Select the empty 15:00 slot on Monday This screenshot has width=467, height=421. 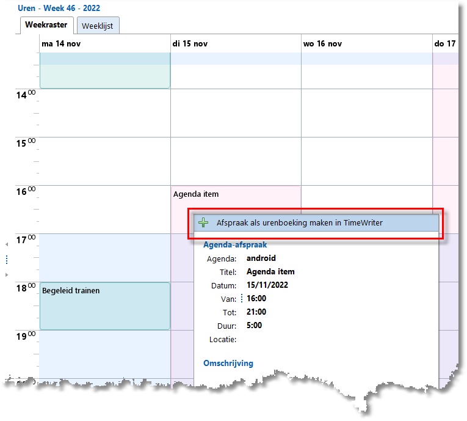(x=104, y=161)
